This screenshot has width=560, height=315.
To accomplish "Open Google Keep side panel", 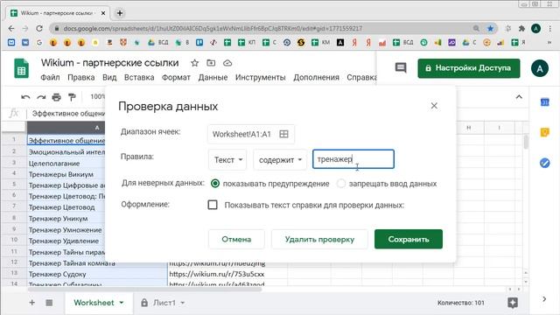I will (x=544, y=132).
